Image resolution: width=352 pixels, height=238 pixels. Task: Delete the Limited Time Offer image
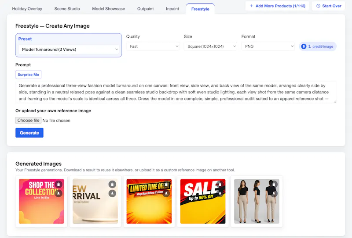(166, 185)
